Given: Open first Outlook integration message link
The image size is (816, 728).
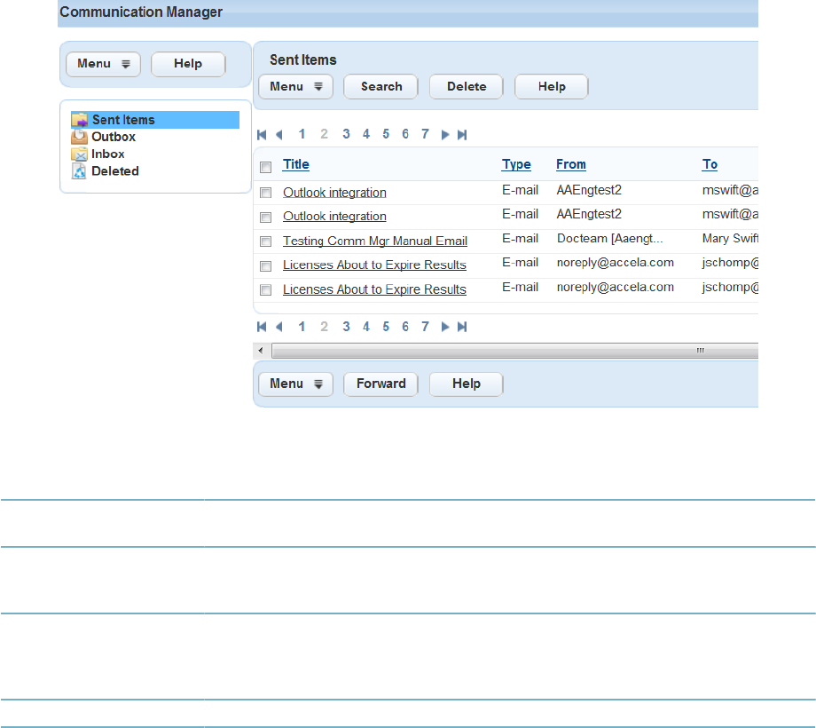Looking at the screenshot, I should point(334,193).
